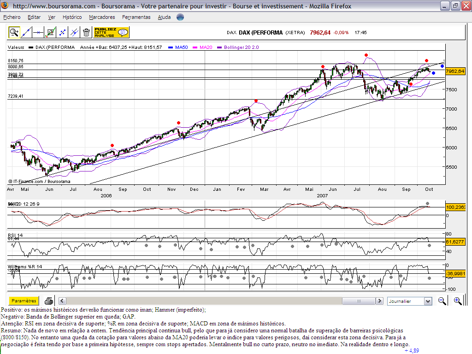Screen dimensions: 472x354
Task: Click the zoom out magnifier icon
Action: pyautogui.click(x=442, y=301)
